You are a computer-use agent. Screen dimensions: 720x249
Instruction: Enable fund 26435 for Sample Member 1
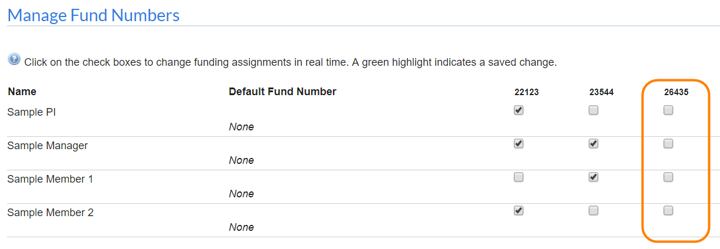click(x=668, y=177)
